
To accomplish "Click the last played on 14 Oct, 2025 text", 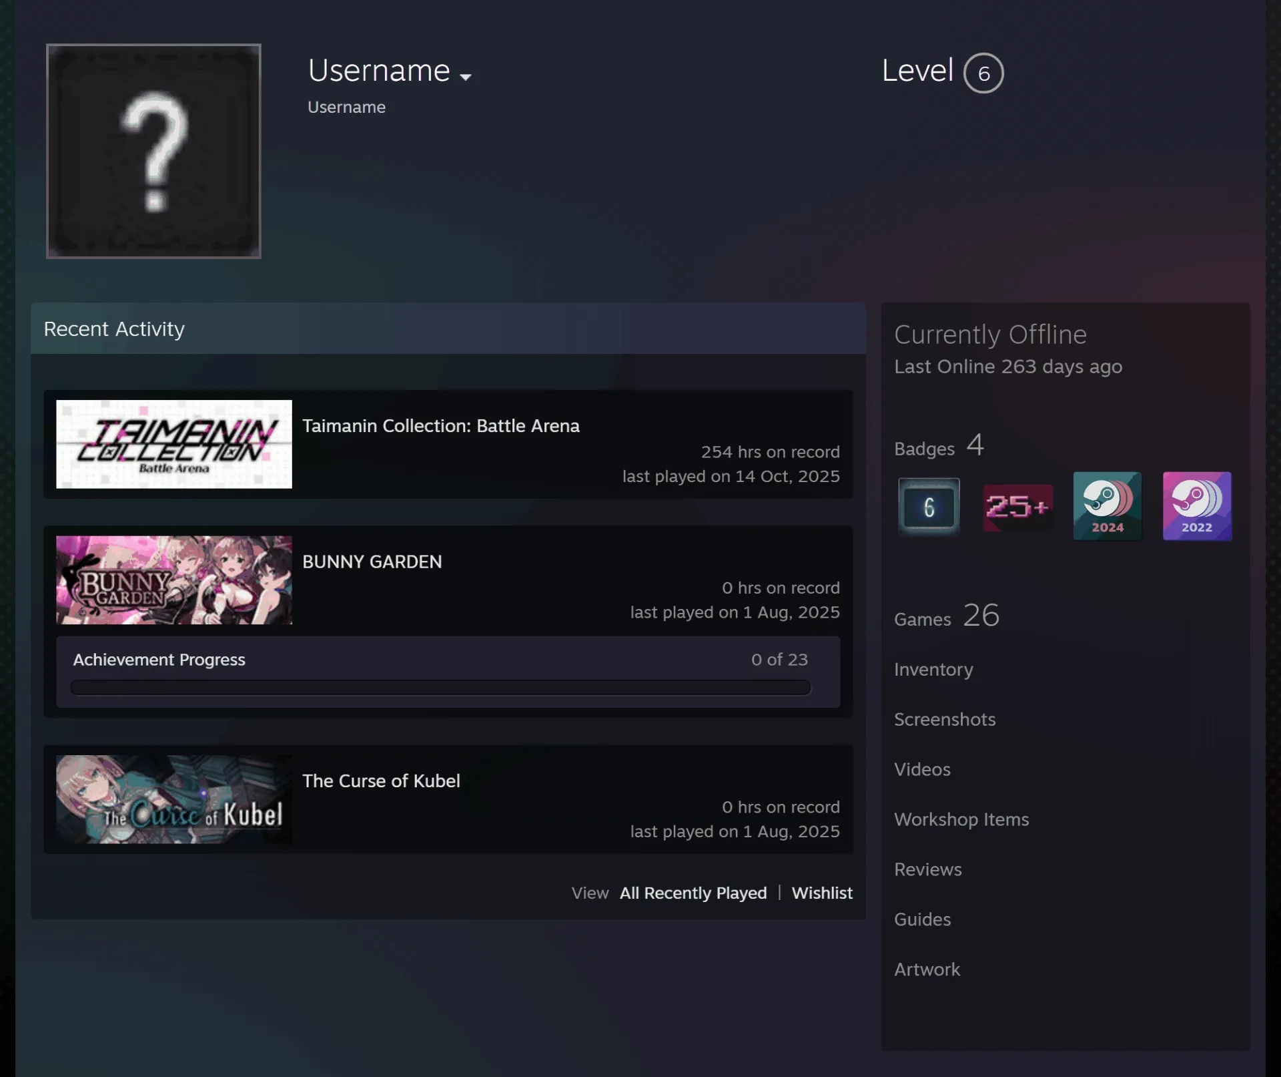I will click(x=731, y=477).
